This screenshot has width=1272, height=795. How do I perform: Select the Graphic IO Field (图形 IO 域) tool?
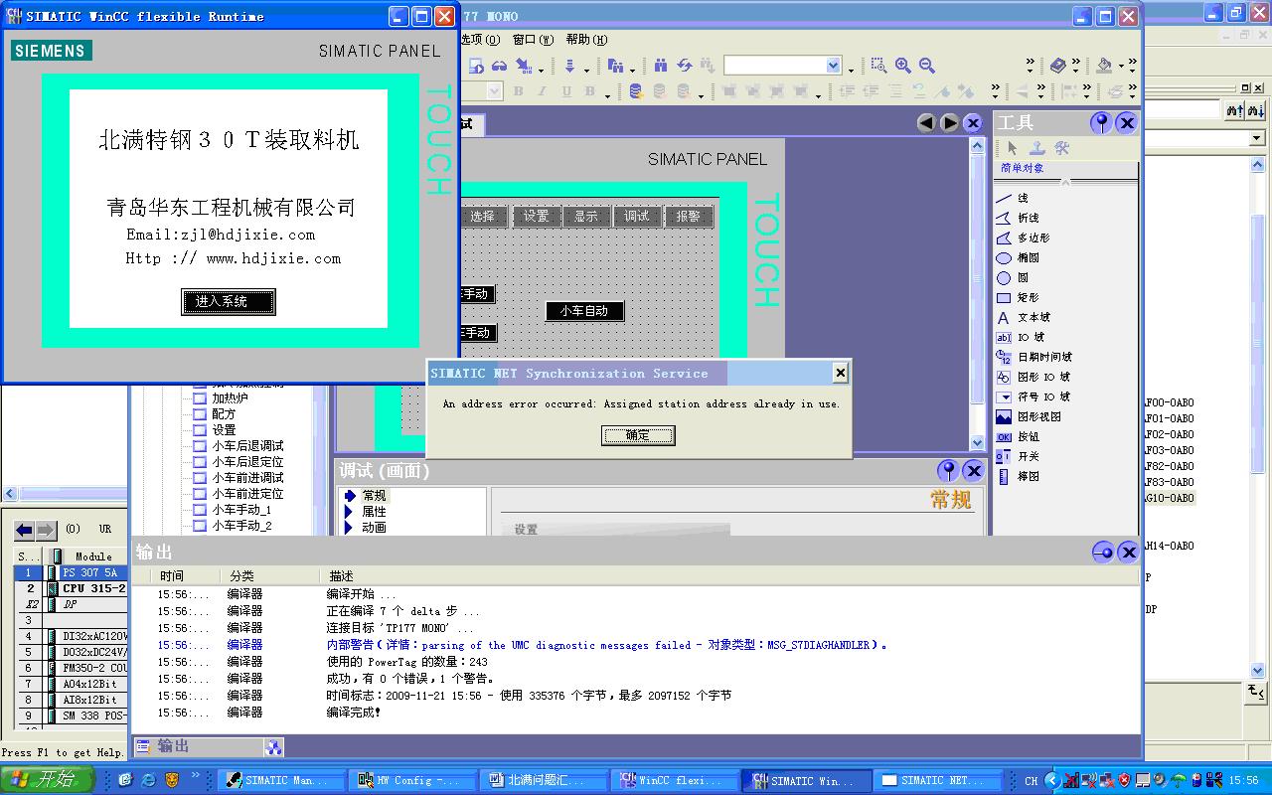[1033, 377]
